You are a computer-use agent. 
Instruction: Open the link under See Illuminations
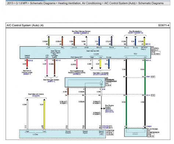point(135,33)
